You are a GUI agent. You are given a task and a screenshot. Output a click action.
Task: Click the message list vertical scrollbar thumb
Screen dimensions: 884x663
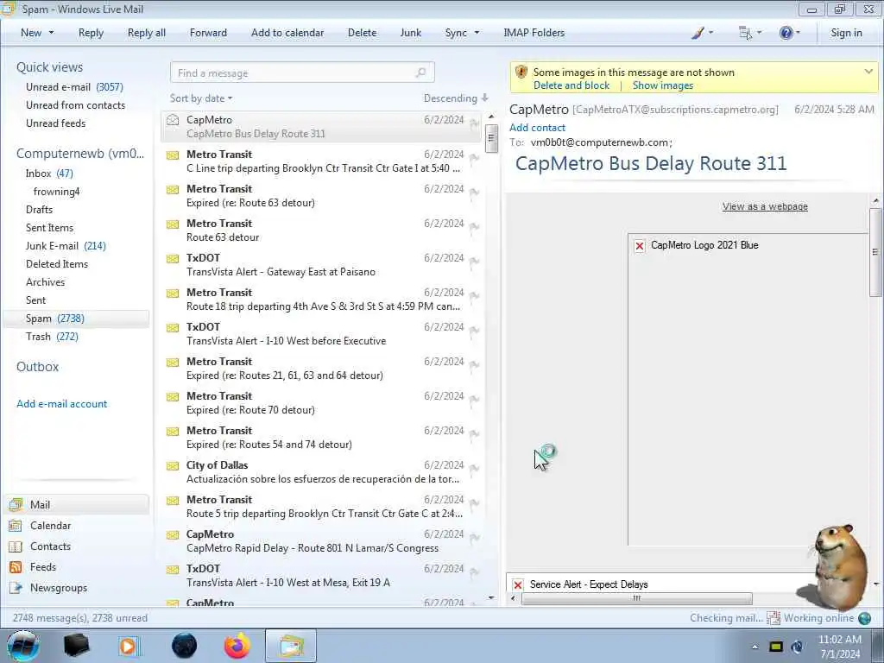click(x=491, y=137)
